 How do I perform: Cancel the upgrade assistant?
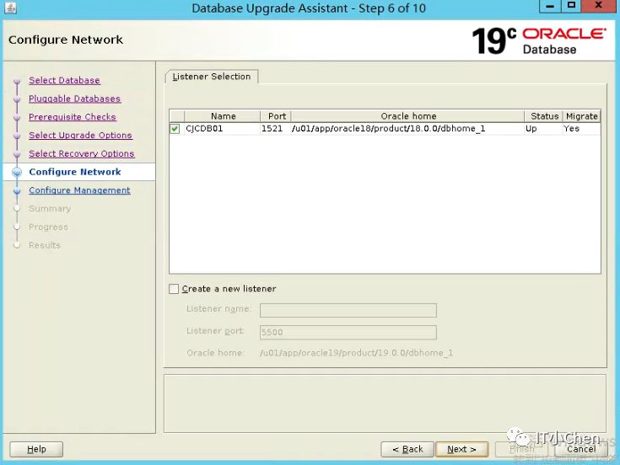581,449
